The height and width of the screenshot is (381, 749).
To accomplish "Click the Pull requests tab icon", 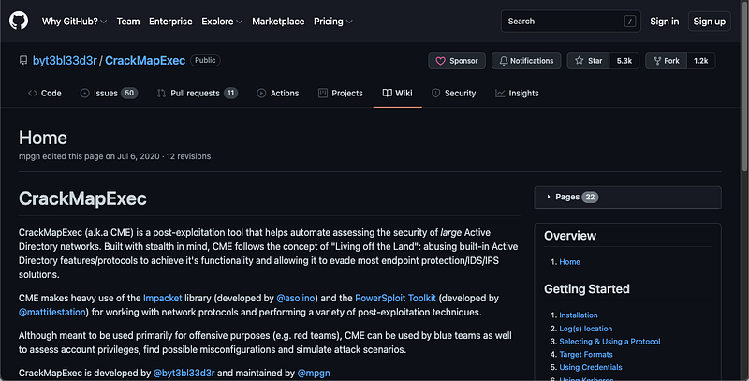I will pyautogui.click(x=161, y=93).
